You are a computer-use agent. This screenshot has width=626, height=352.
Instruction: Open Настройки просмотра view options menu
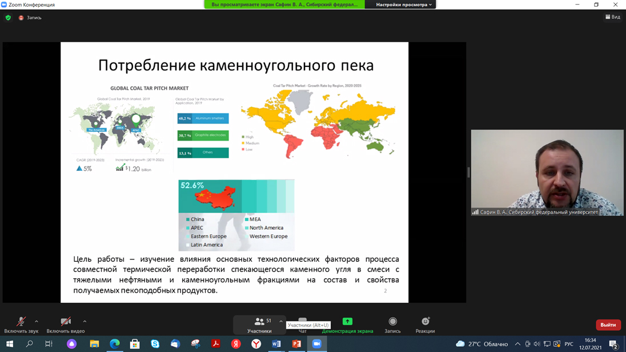pos(403,5)
